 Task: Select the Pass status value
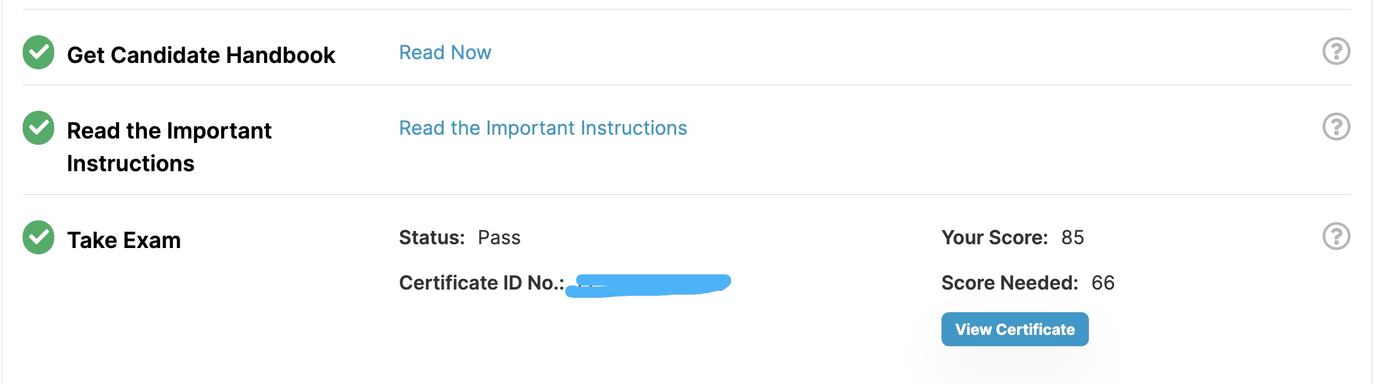499,237
